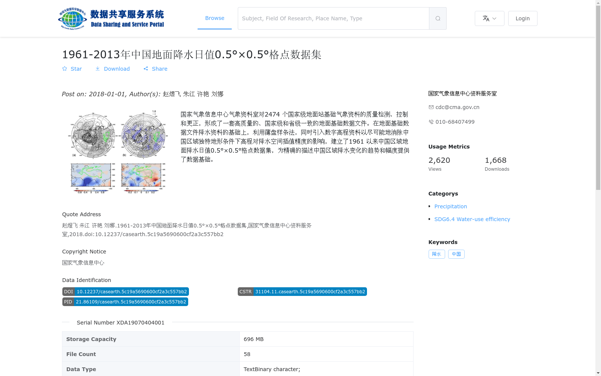This screenshot has height=376, width=601.
Task: Click the Download link text
Action: [117, 69]
